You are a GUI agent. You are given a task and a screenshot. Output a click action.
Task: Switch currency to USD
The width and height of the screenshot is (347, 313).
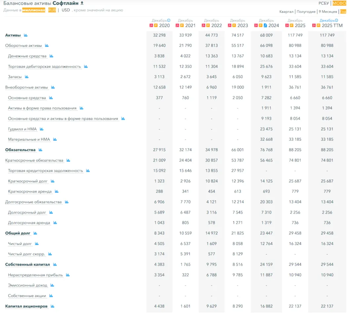coord(66,10)
